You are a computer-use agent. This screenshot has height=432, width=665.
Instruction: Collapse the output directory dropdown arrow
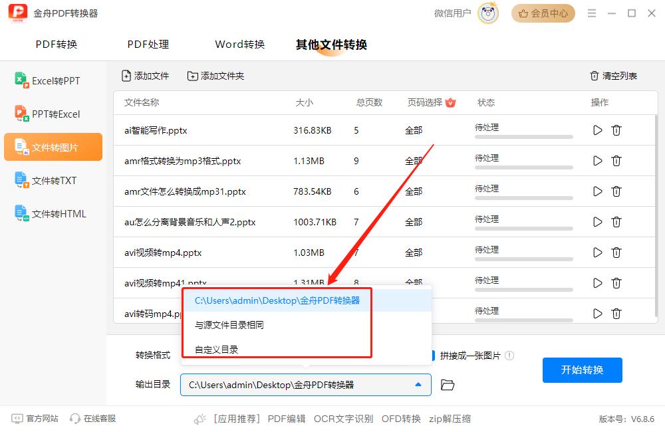pyautogui.click(x=418, y=384)
